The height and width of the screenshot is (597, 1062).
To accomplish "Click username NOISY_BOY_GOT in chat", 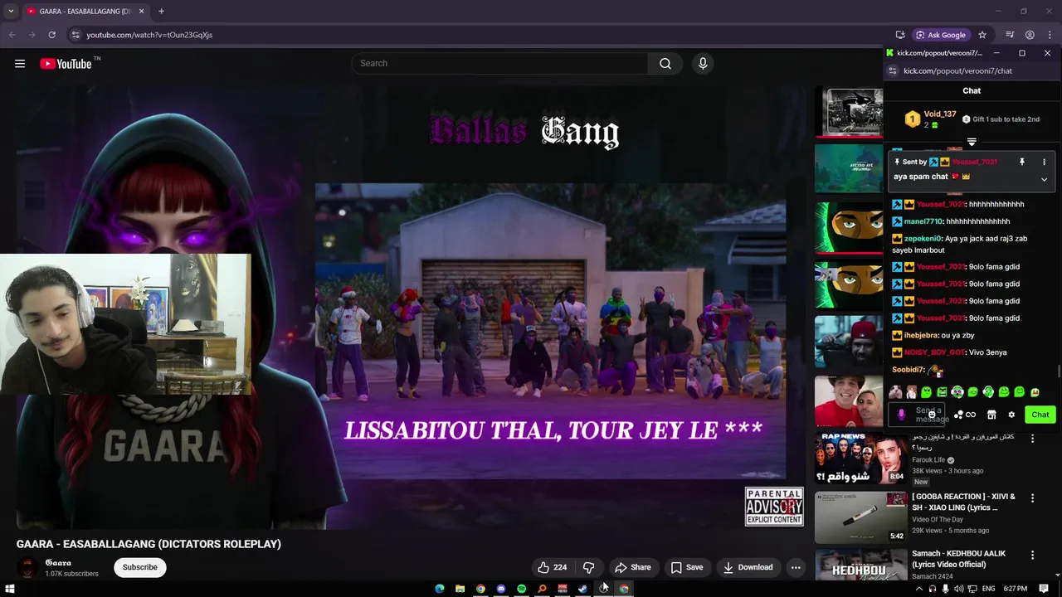I will click(x=934, y=352).
